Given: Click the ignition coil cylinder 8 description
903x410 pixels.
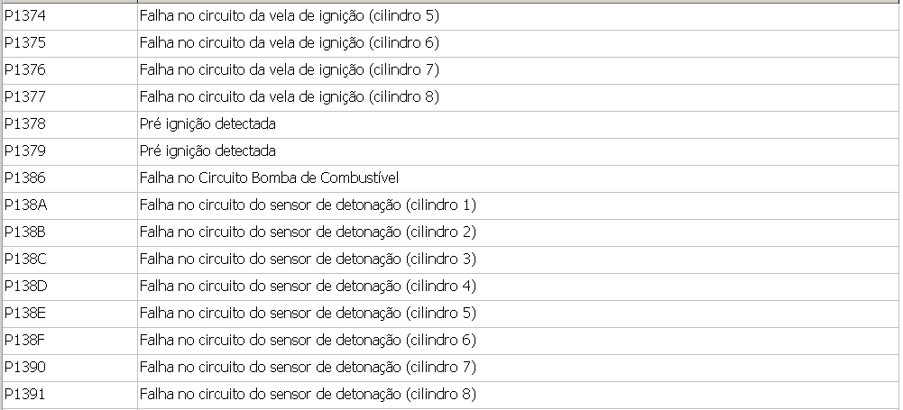Looking at the screenshot, I should (x=289, y=97).
